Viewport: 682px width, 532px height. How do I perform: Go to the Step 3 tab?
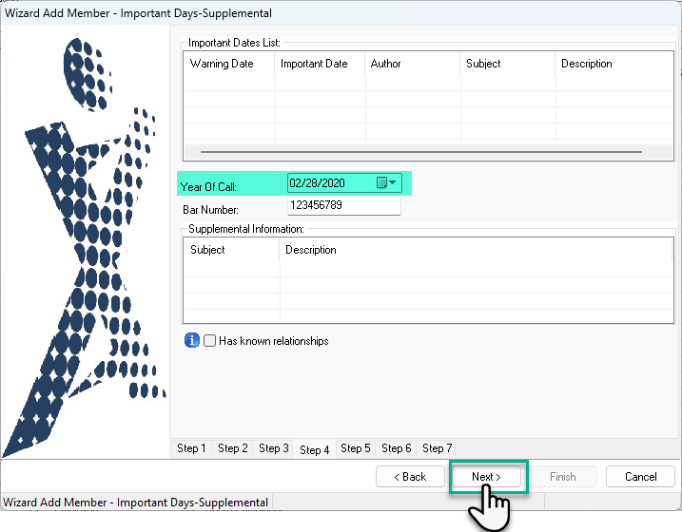274,448
